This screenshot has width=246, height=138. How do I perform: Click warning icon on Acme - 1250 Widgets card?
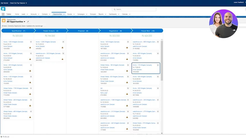(30, 48)
